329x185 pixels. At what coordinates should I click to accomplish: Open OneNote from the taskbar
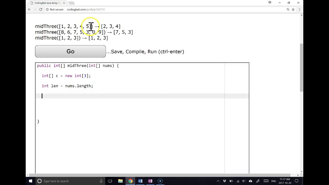pos(150,181)
